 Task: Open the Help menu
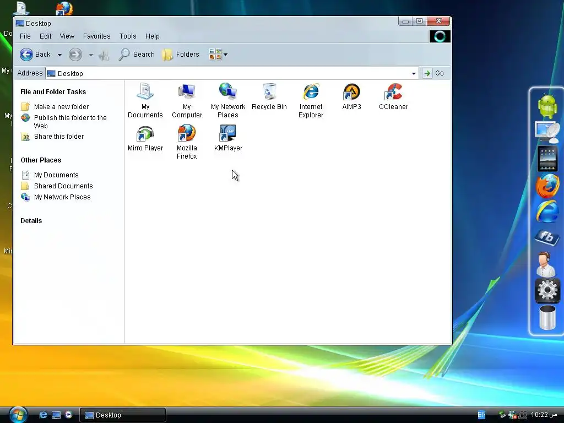pos(152,36)
